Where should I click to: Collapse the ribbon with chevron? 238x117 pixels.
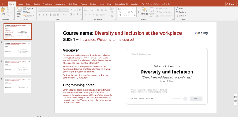point(236,19)
